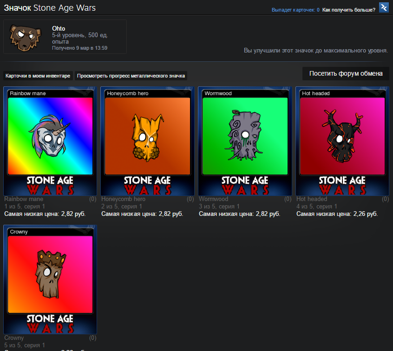Screen dimensions: 393x351
Task: Open the 'Как получить больше?' link
Action: (x=349, y=10)
